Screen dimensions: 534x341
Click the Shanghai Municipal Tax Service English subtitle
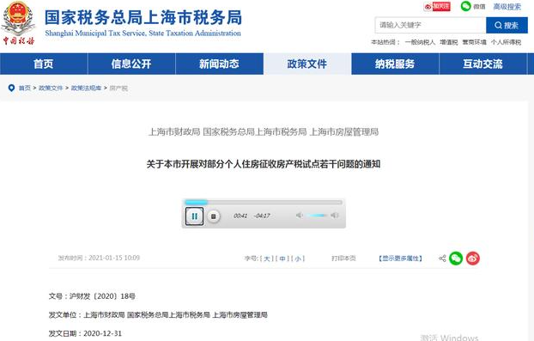(143, 33)
